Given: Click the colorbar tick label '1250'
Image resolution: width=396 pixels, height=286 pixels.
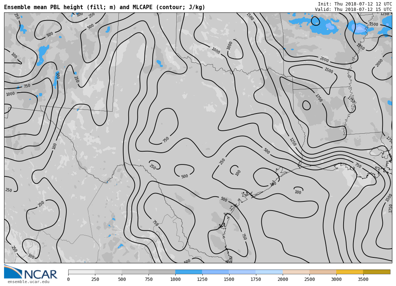Looking at the screenshot, I should click(202, 279).
